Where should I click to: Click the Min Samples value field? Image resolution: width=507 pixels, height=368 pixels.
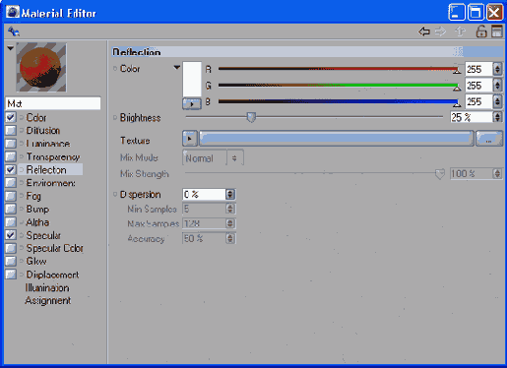coord(204,209)
